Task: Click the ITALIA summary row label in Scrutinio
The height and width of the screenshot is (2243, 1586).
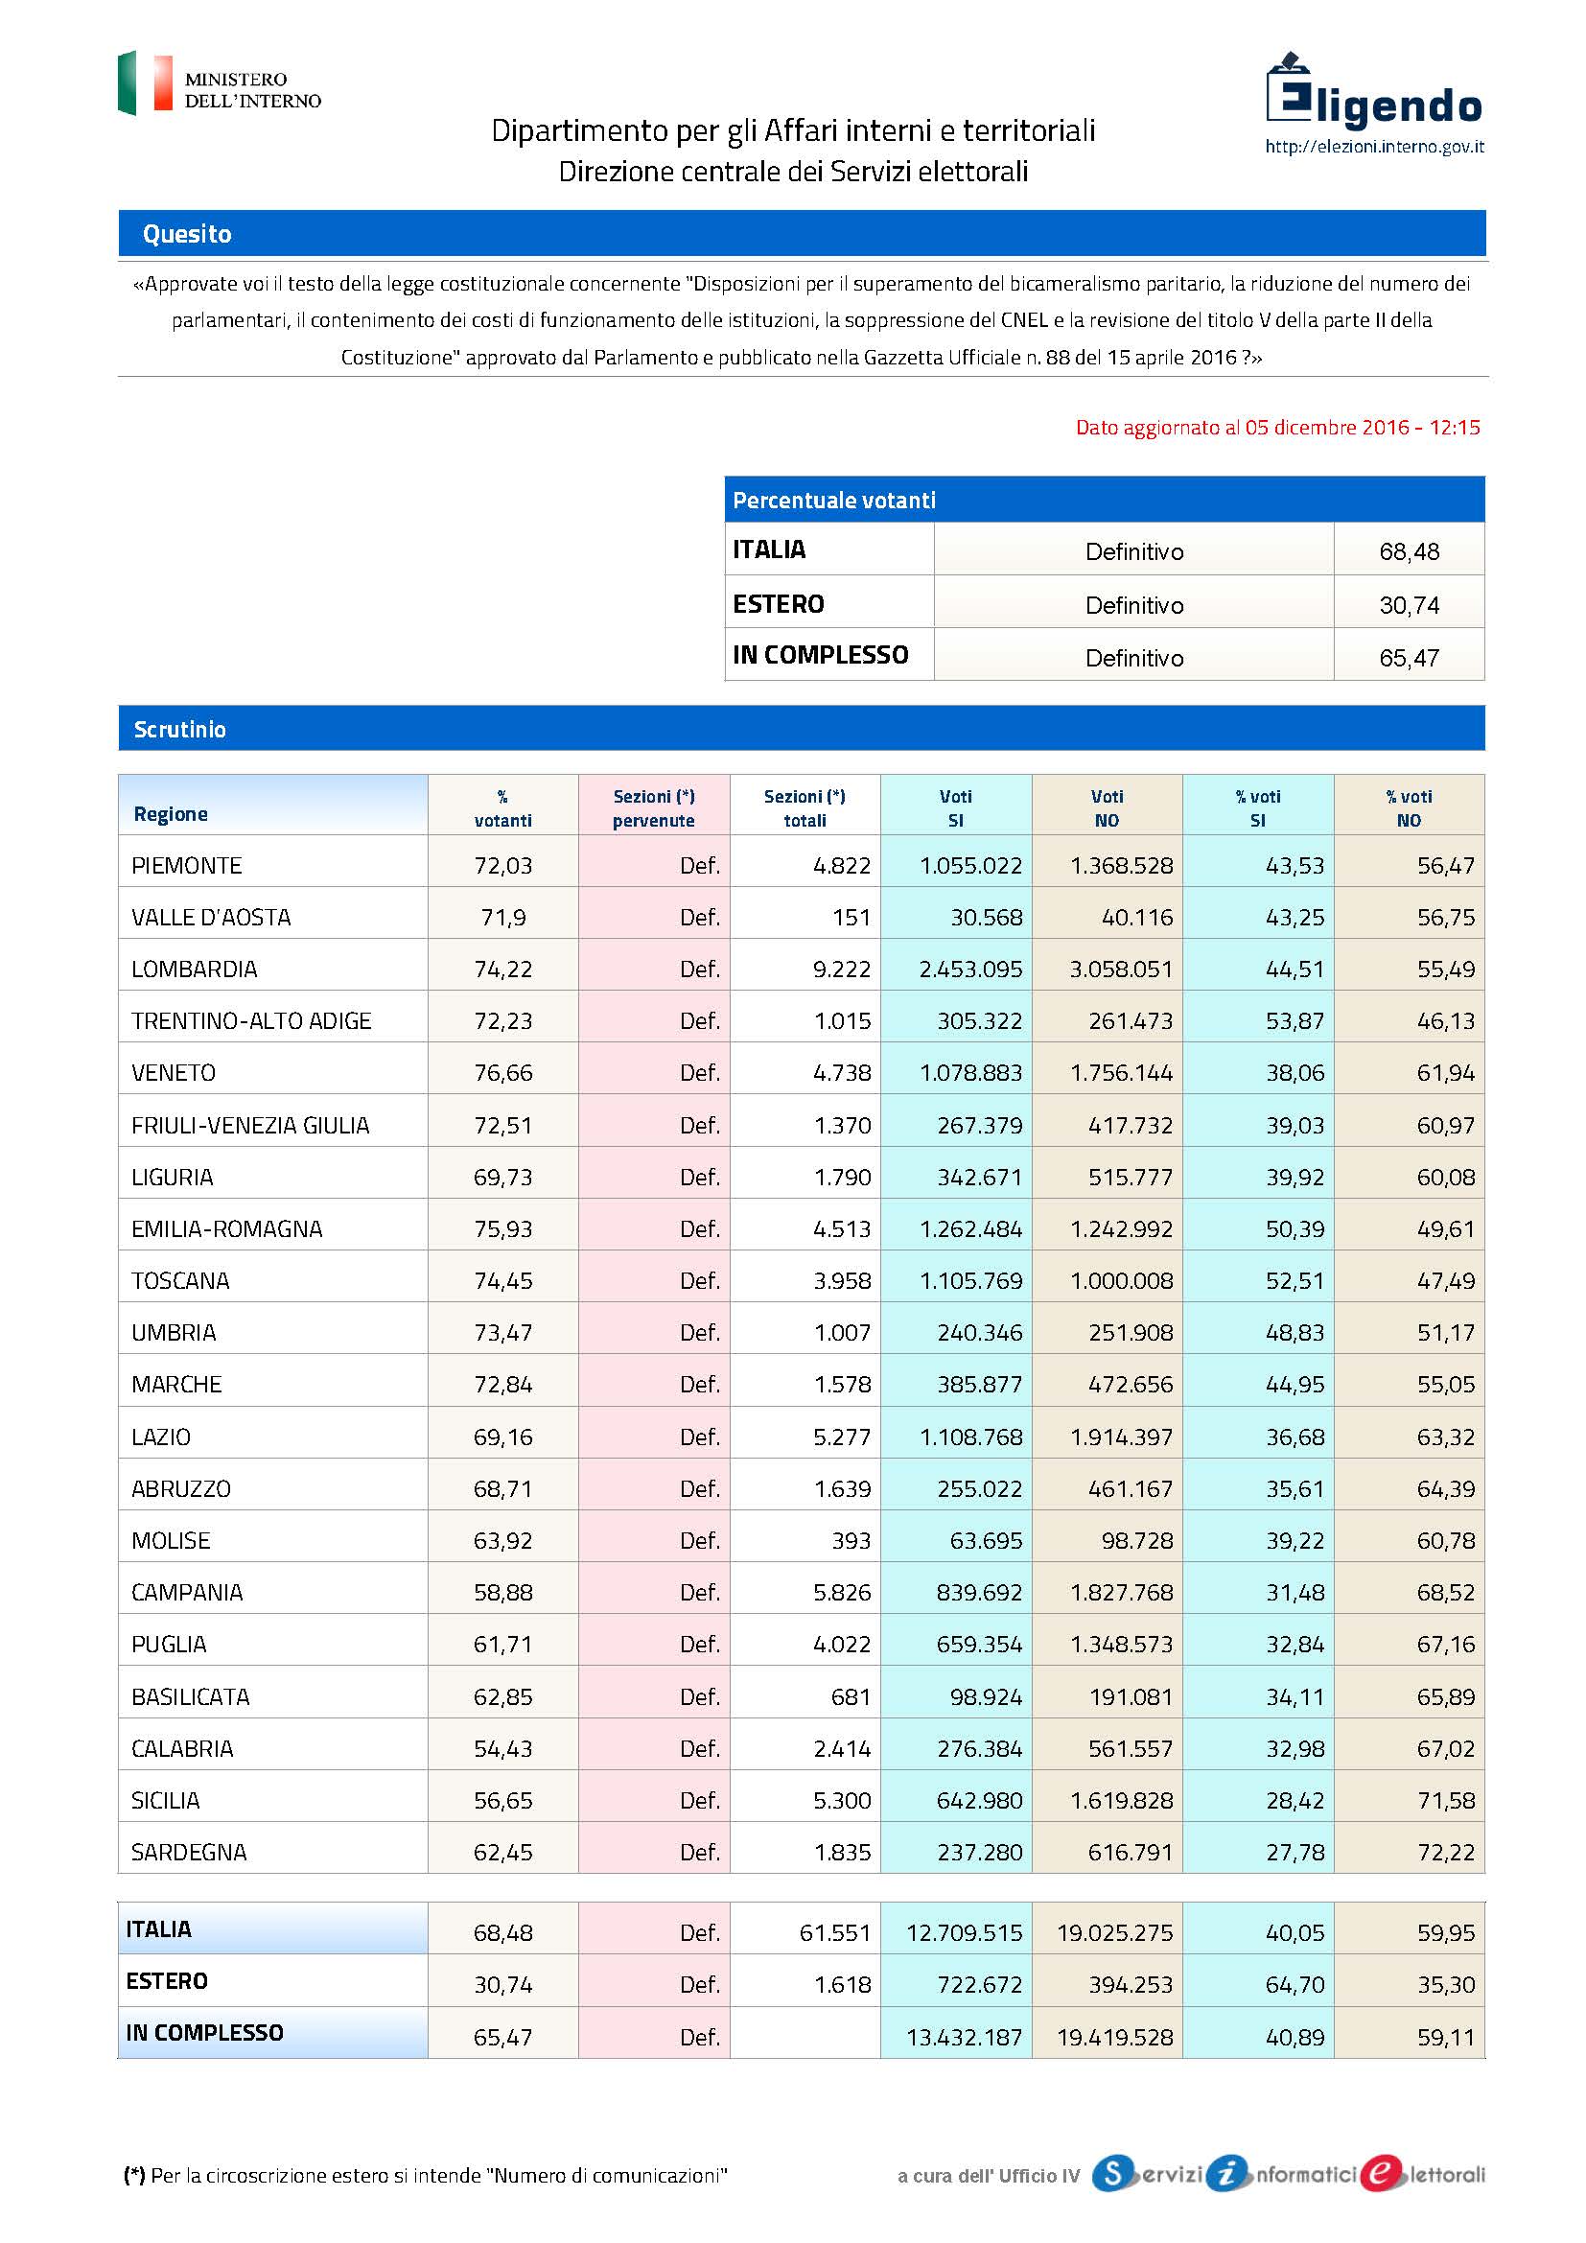Action: click(159, 1929)
